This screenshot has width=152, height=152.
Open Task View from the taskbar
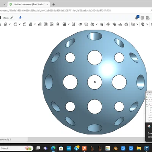pos(38,148)
